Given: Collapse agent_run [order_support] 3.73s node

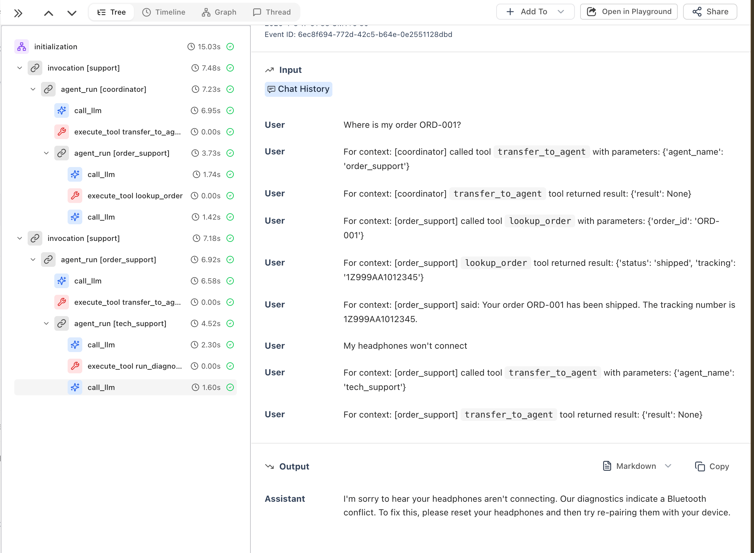Looking at the screenshot, I should pyautogui.click(x=46, y=153).
